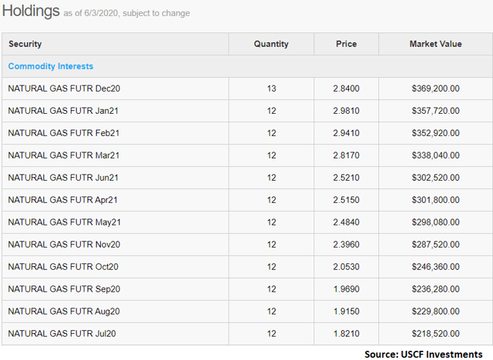
Task: Select the NATURAL GAS FUTR Jul20 row
Action: point(247,334)
